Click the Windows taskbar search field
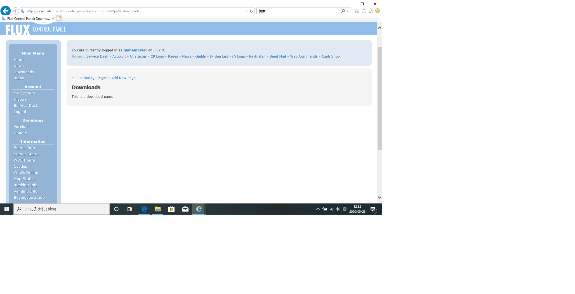Screen dimensions: 575x294 62,209
